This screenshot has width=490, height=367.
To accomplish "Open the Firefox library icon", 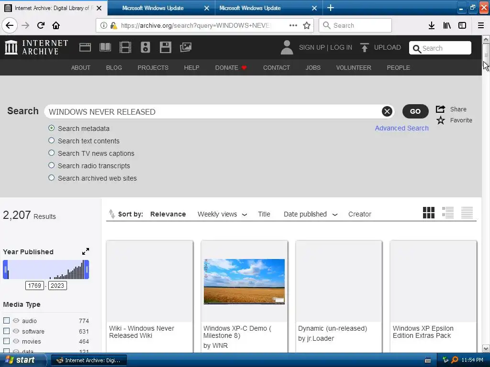I will [447, 25].
